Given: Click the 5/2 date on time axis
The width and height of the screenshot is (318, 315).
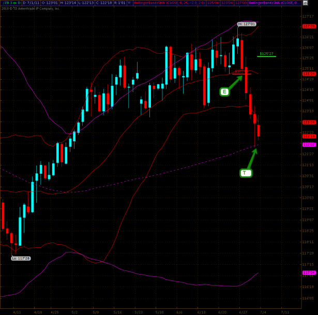Looking at the screenshot, I should pos(74,312).
